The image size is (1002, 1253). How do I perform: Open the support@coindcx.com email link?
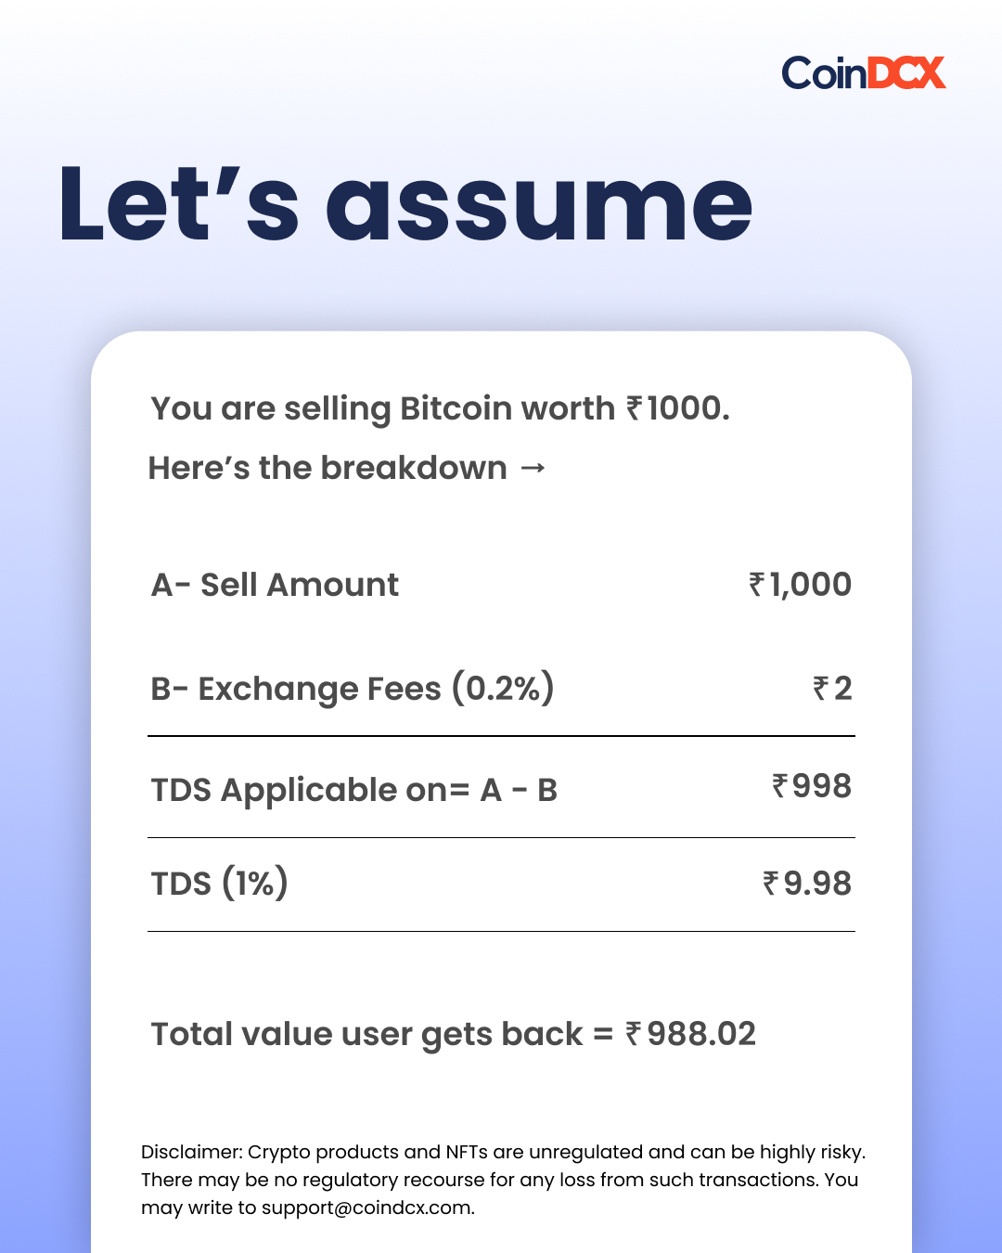tap(366, 1208)
